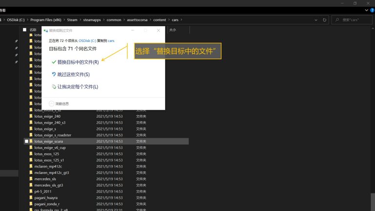The image size is (375, 211).
Task: Click the copy icon in dialog title bar
Action: [46, 31]
